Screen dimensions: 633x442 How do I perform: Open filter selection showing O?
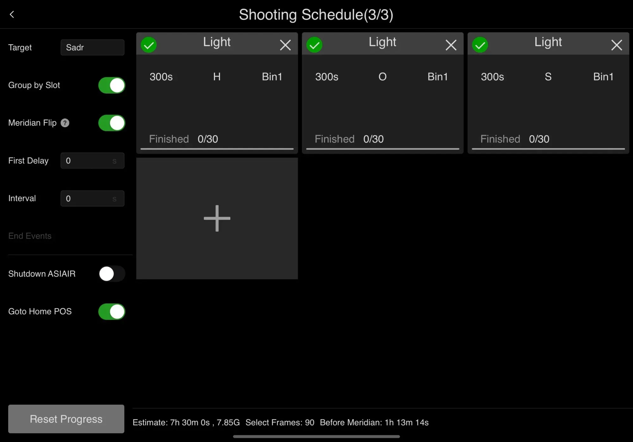point(382,77)
